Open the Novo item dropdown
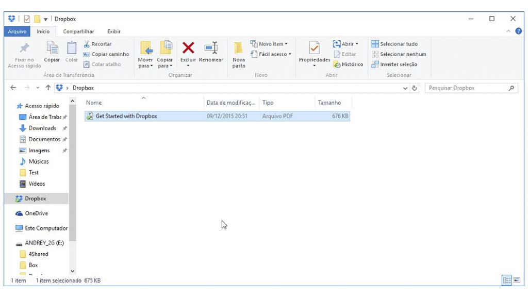The width and height of the screenshot is (528, 297). [269, 44]
